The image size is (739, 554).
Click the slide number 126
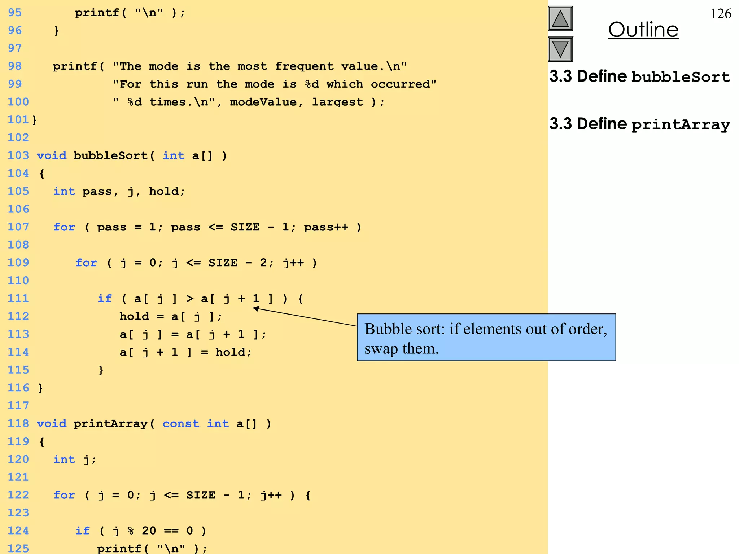[x=721, y=14]
